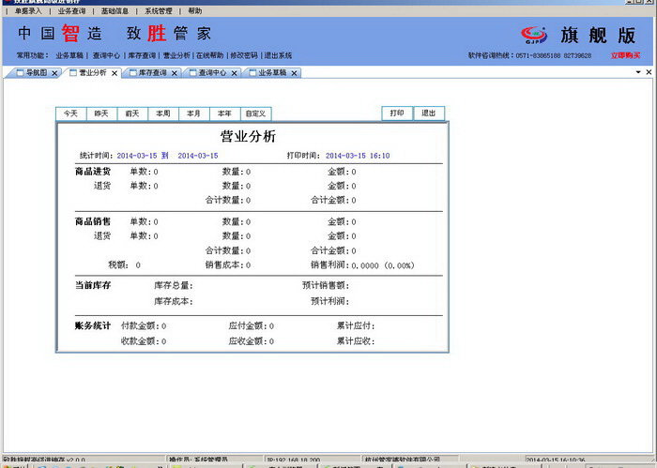Image resolution: width=657 pixels, height=468 pixels.
Task: Click 退出系统 link
Action: click(x=278, y=55)
